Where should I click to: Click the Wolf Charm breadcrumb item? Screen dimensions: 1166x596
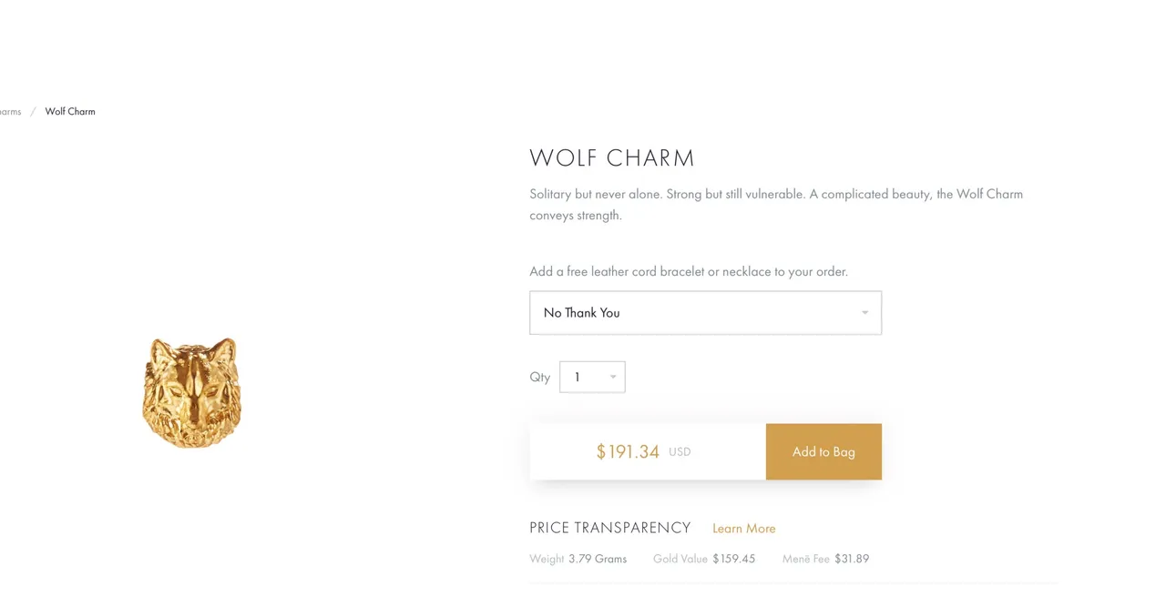(70, 112)
